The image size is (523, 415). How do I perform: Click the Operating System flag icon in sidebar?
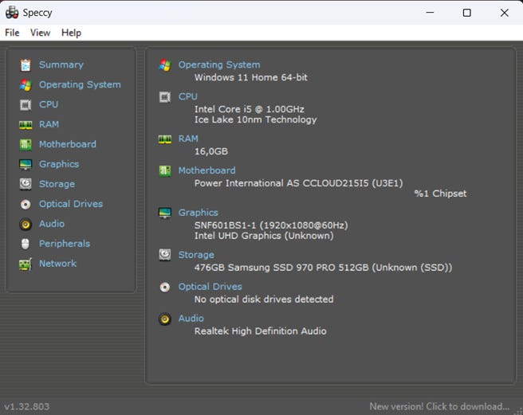coord(26,85)
